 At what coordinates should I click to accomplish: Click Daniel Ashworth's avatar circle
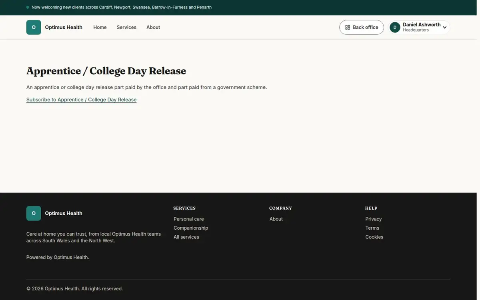(395, 27)
